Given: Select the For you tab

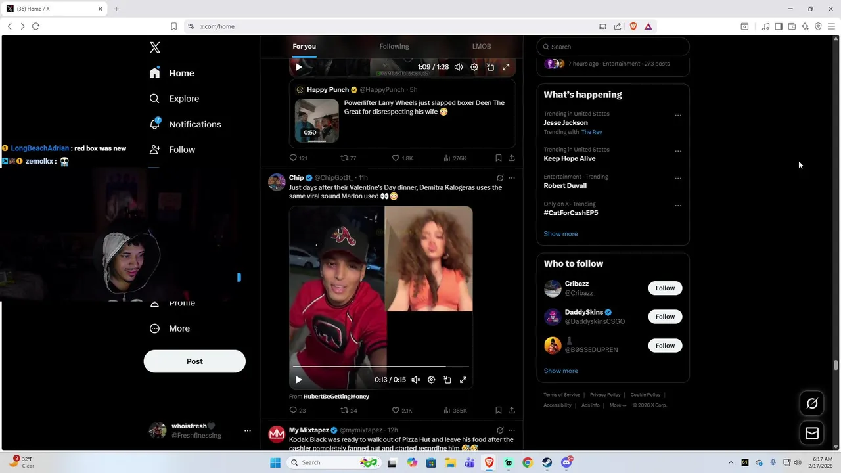Looking at the screenshot, I should tap(304, 46).
